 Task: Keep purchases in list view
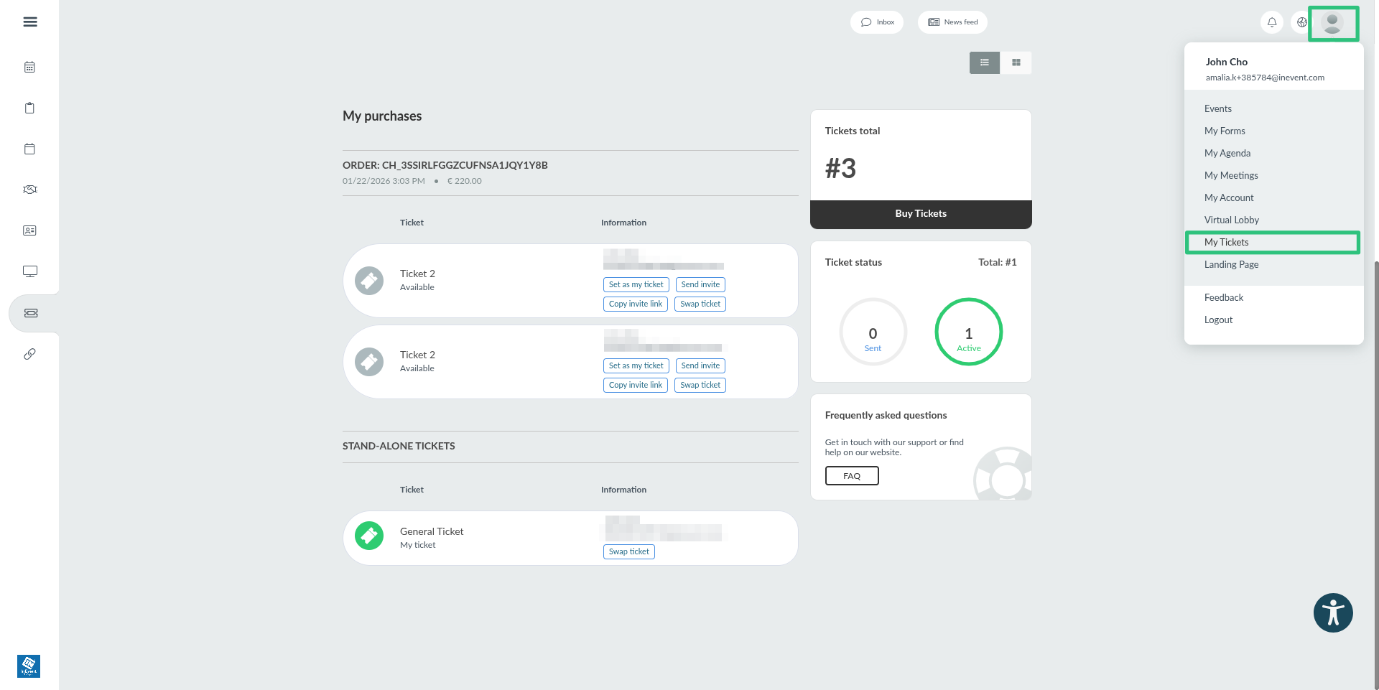tap(984, 62)
